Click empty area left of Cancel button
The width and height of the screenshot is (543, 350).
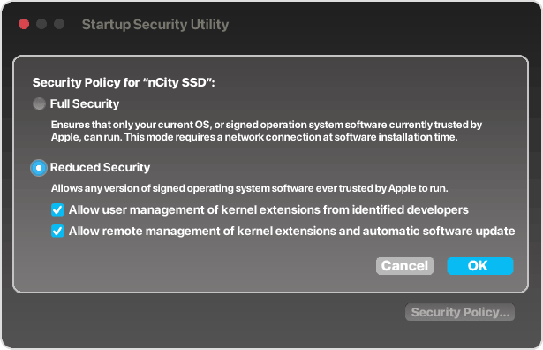pyautogui.click(x=207, y=266)
